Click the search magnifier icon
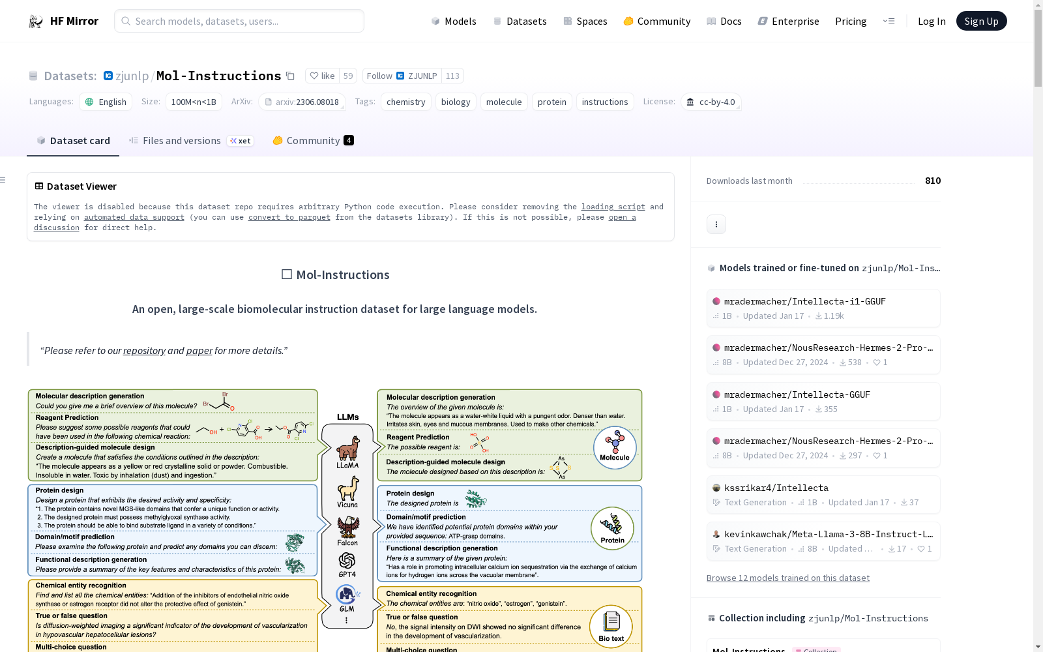1043x652 pixels. (125, 21)
